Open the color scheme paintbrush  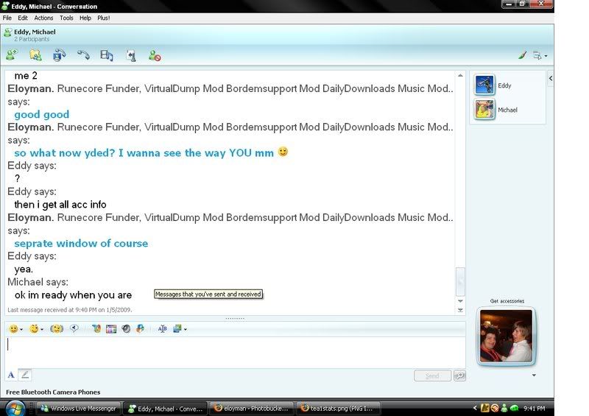pyautogui.click(x=522, y=56)
